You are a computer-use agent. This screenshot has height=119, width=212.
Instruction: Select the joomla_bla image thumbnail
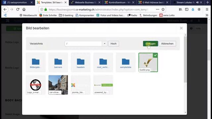click(80, 85)
